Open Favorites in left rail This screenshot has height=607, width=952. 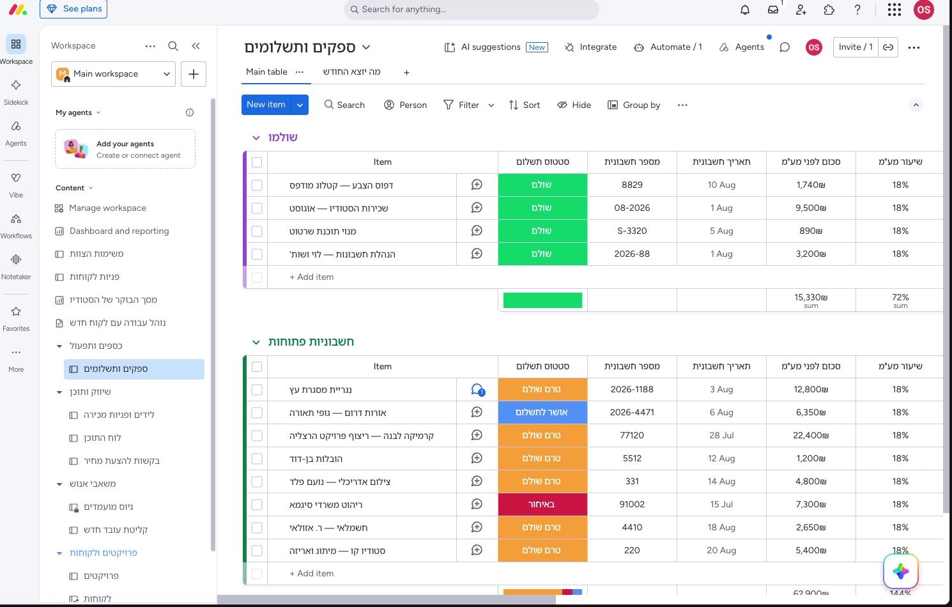click(x=16, y=318)
